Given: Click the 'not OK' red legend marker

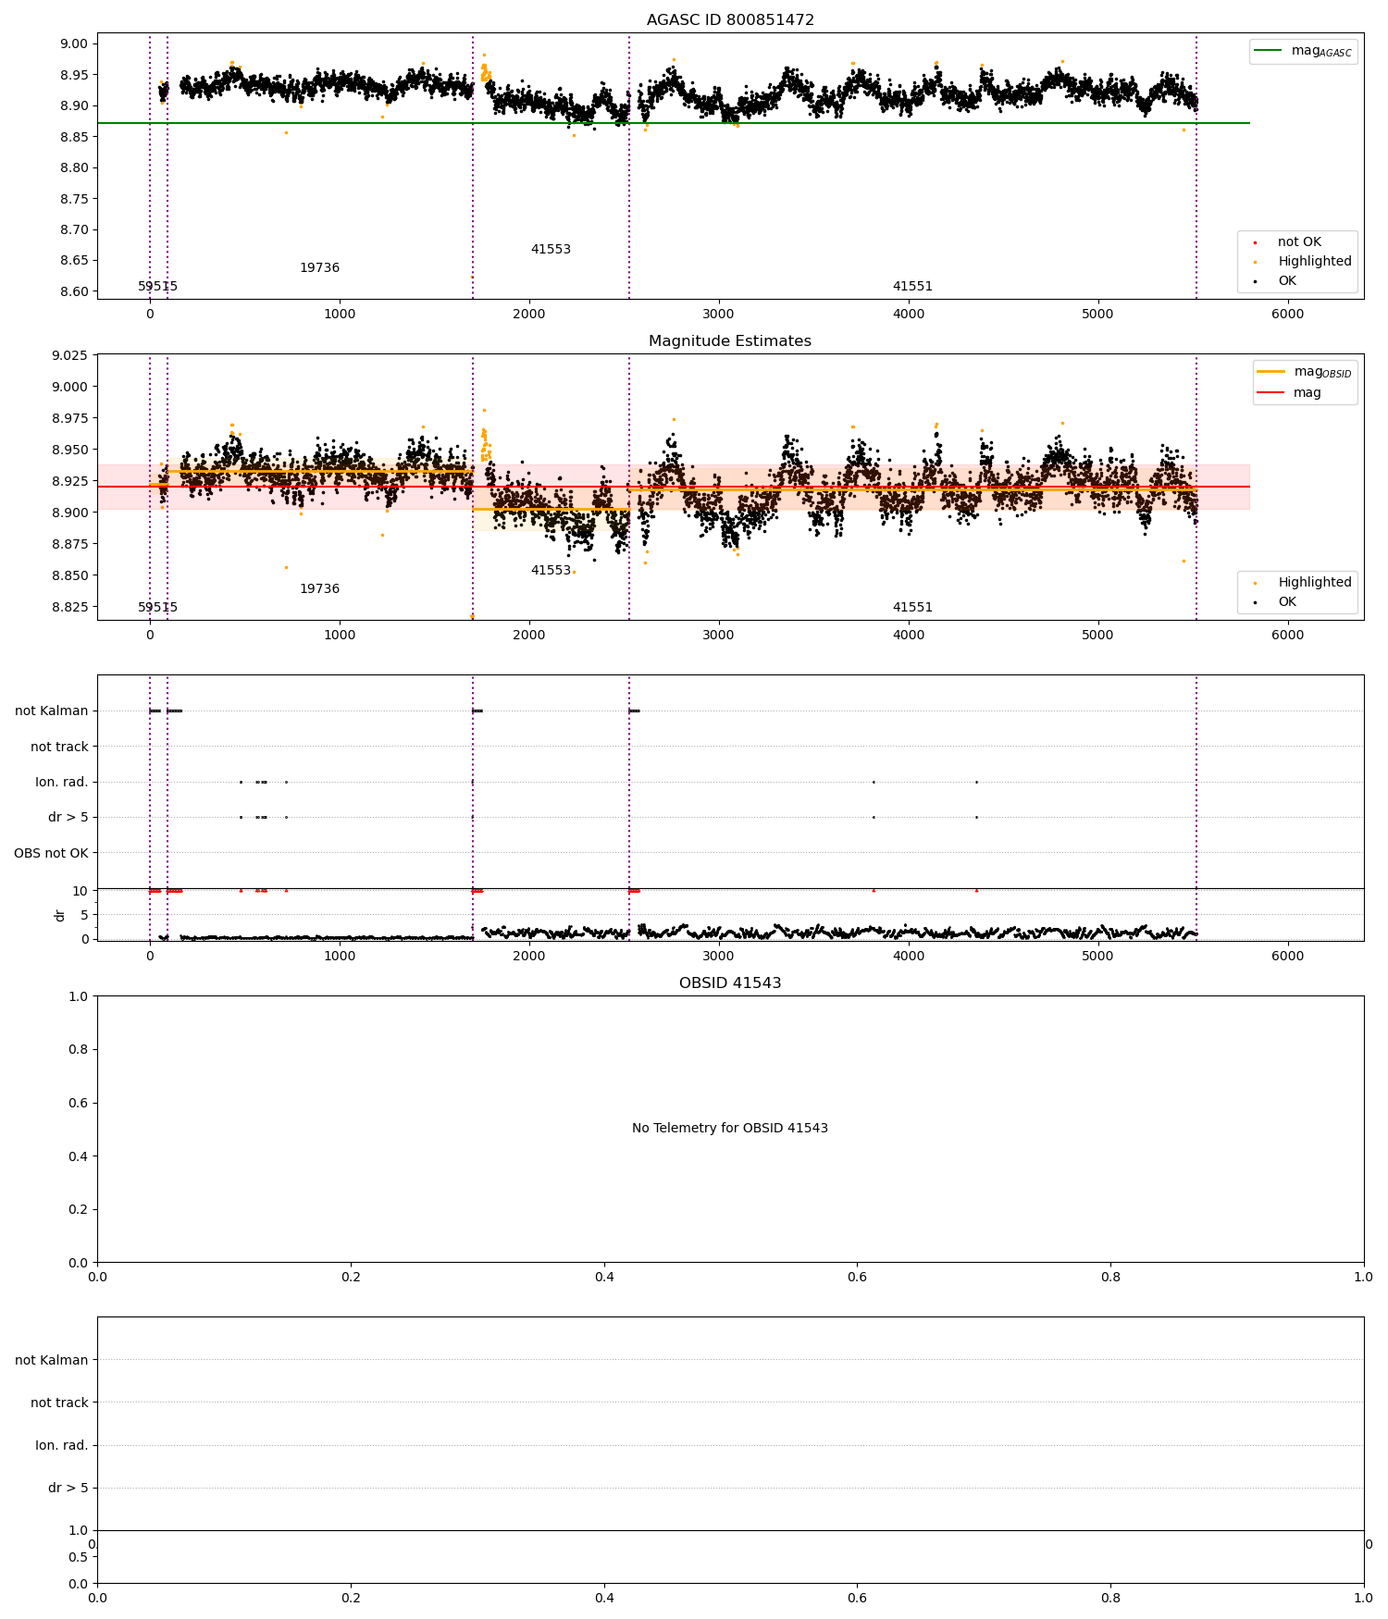Looking at the screenshot, I should click(1255, 242).
